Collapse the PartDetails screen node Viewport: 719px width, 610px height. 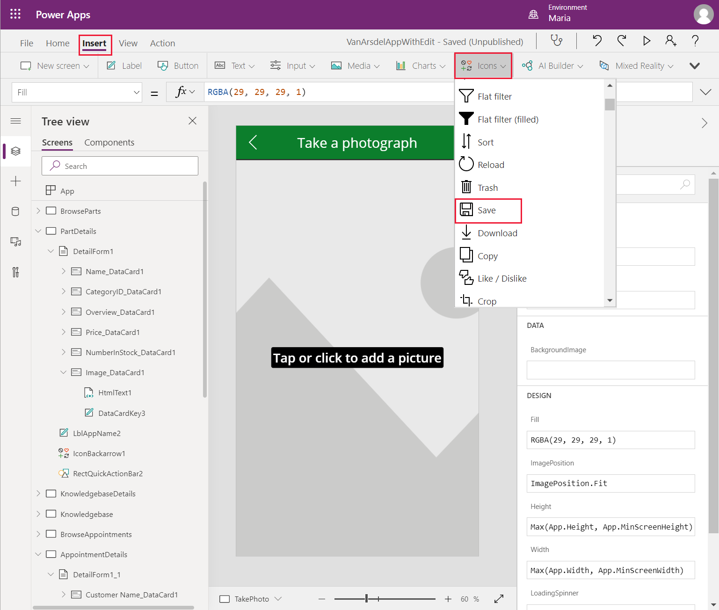click(38, 231)
